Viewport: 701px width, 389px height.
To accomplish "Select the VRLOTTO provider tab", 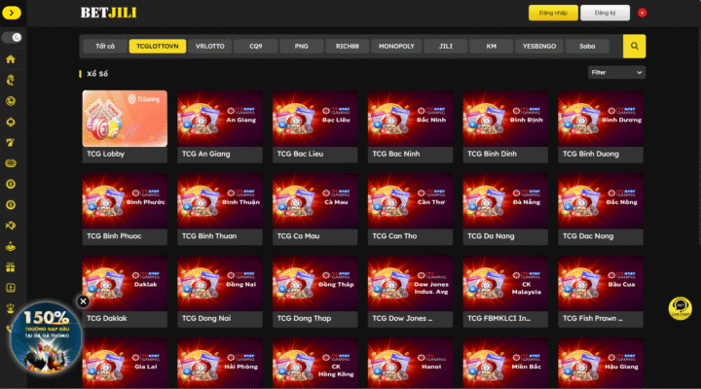I will [209, 46].
